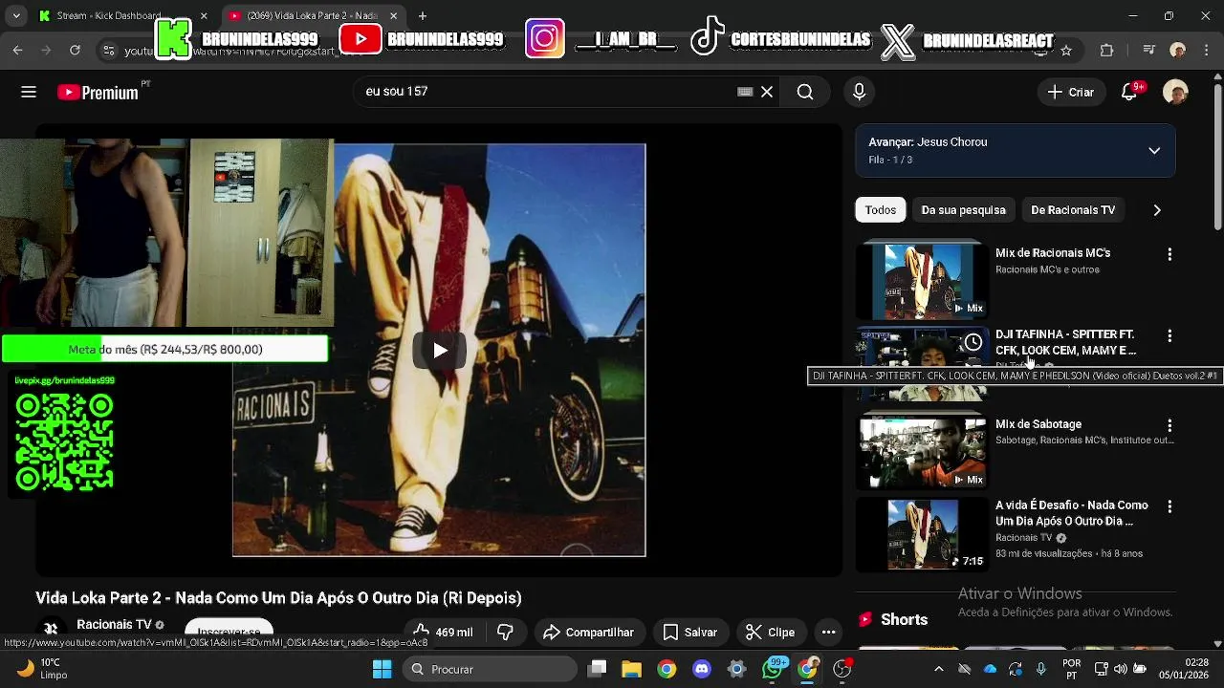Open File Explorer from taskbar
1224x688 pixels.
coord(631,669)
